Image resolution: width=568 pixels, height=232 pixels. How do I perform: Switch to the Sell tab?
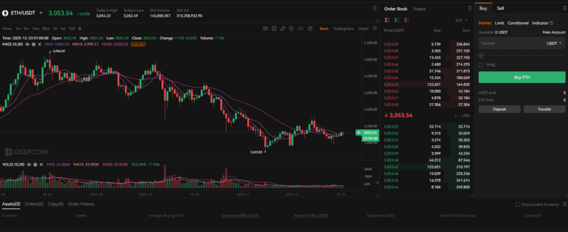click(500, 8)
